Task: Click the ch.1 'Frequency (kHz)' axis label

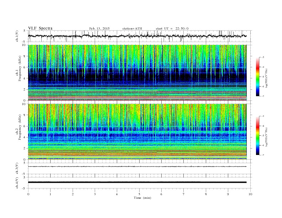Action: point(20,68)
